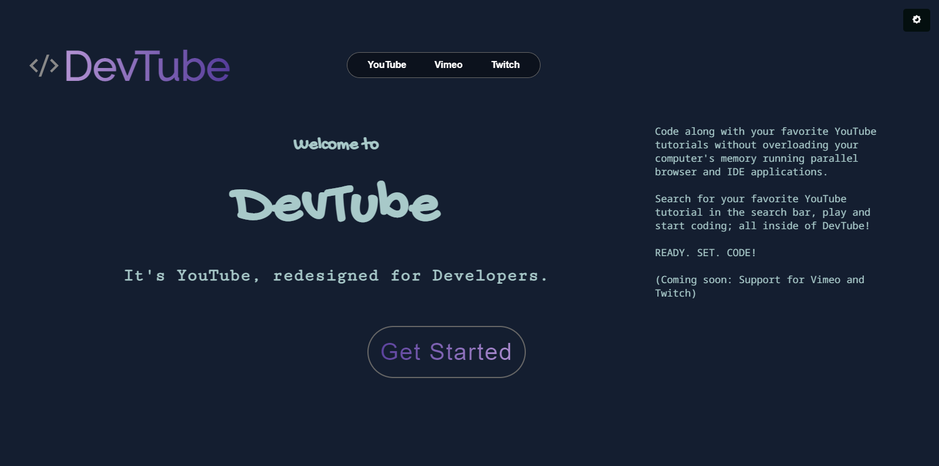Click the '(Coming soon: Support for Vimeo' note
Image resolution: width=939 pixels, height=466 pixels.
pos(759,280)
